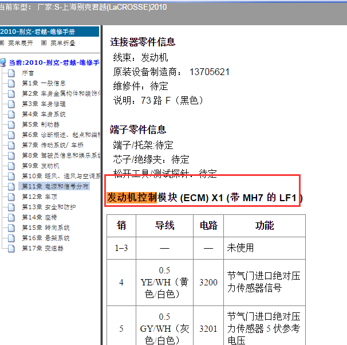Click the 0.5 YE/WH wire cell

click(164, 283)
